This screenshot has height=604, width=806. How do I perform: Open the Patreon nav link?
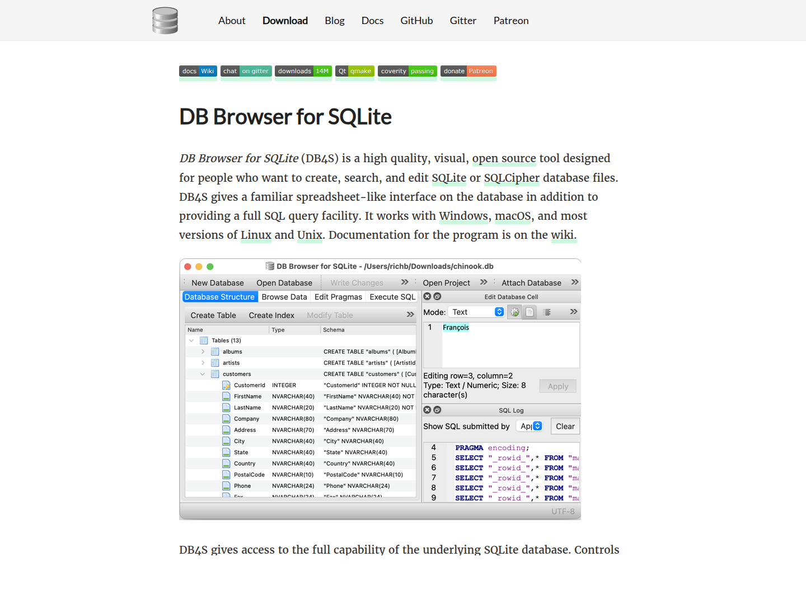pos(511,21)
